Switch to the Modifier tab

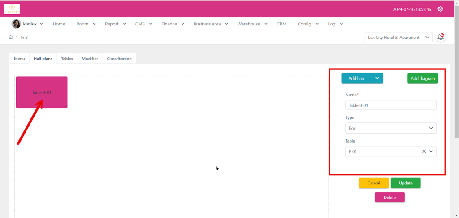[x=90, y=59]
